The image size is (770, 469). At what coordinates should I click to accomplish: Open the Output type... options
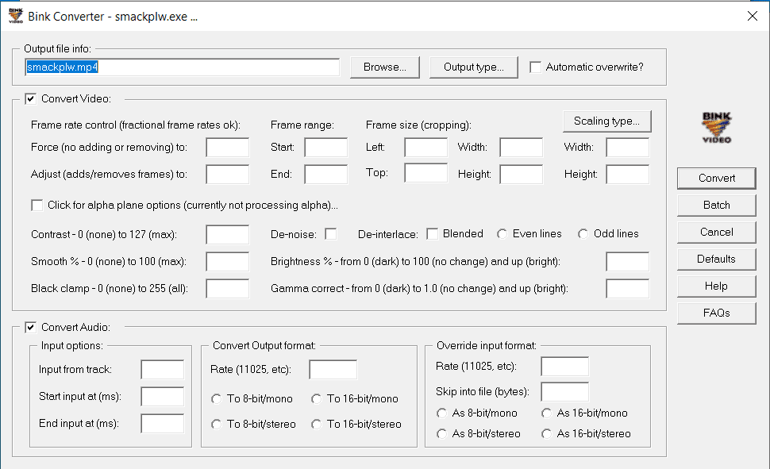pos(473,67)
